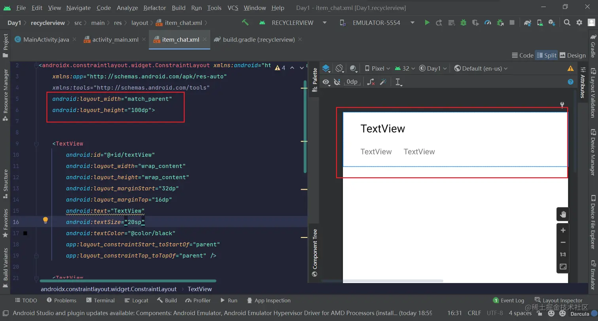Image resolution: width=598 pixels, height=321 pixels.
Task: Switch to Split view mode
Action: (x=546, y=55)
